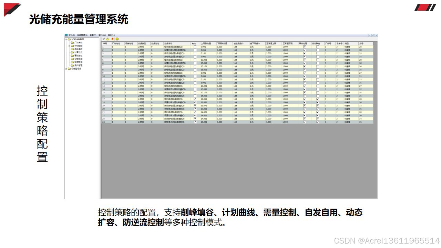Uncheck the 有效 checkbox in row 24

tap(195, 122)
